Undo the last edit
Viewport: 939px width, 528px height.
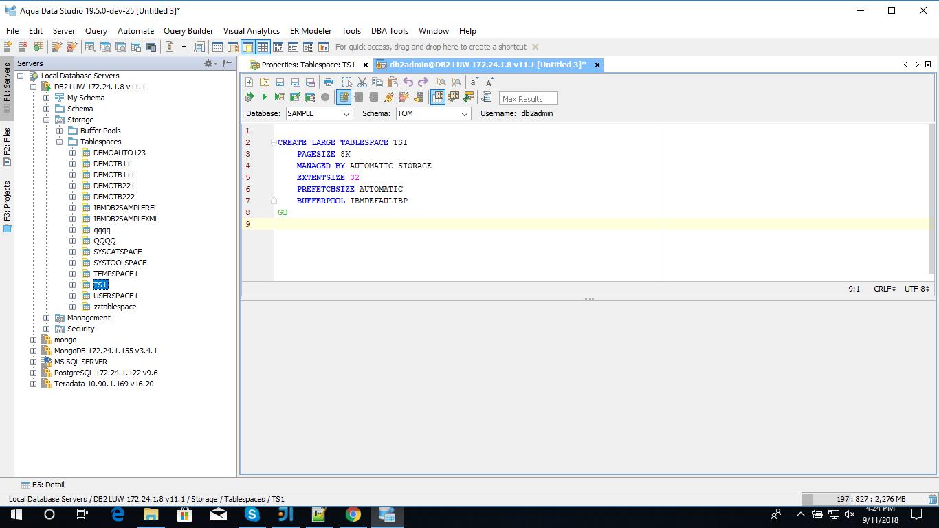click(x=408, y=82)
